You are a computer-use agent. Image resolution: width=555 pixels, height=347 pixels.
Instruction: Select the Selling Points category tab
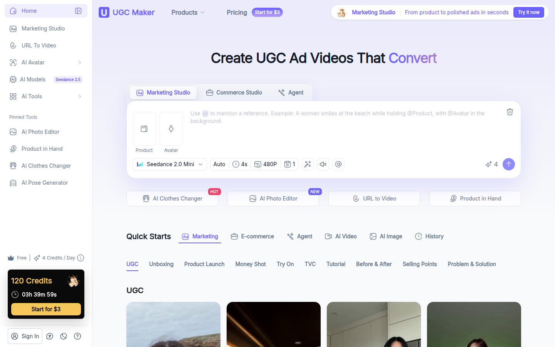tap(420, 264)
